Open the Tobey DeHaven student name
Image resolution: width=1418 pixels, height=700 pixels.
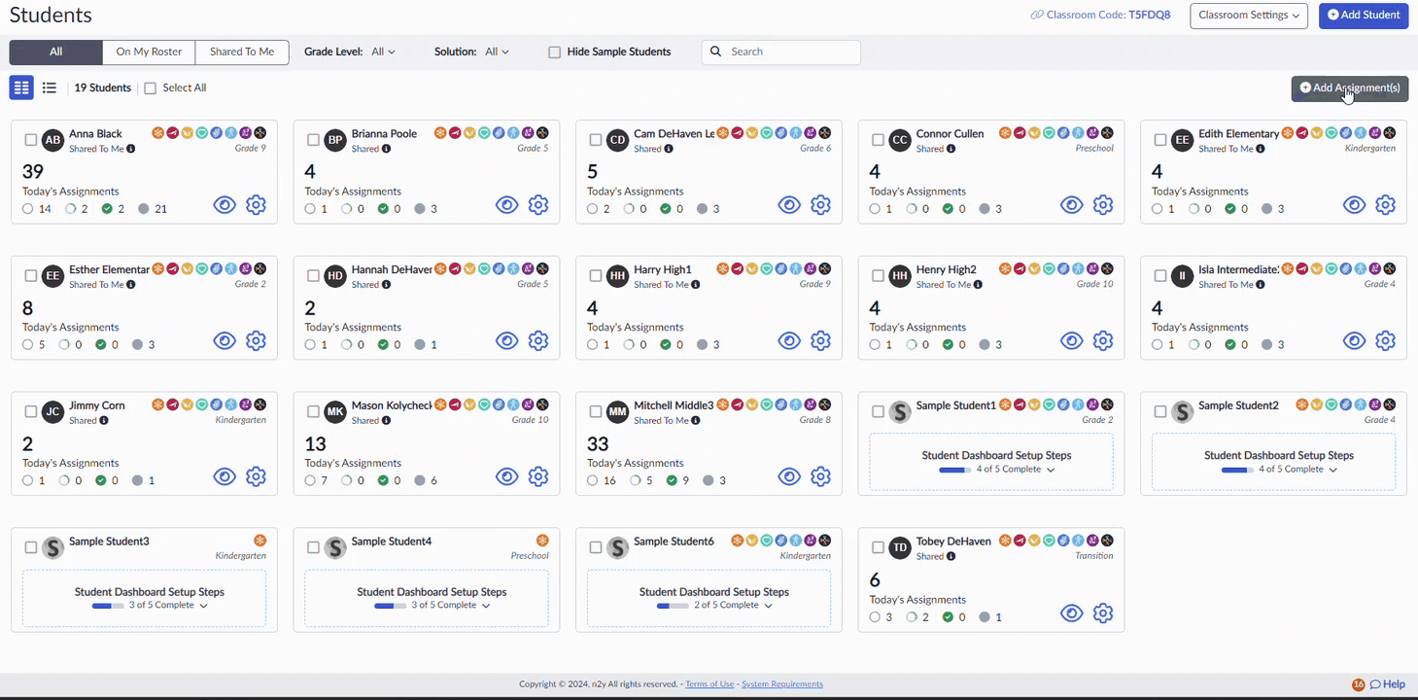coord(953,542)
